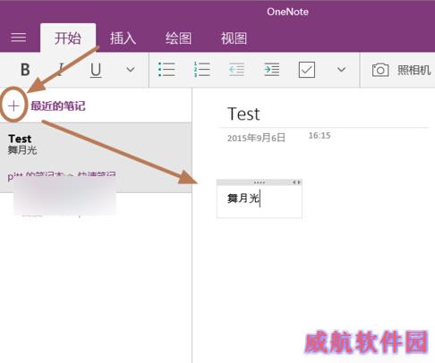Select the Test page in list
This screenshot has width=435, height=363.
96,157
